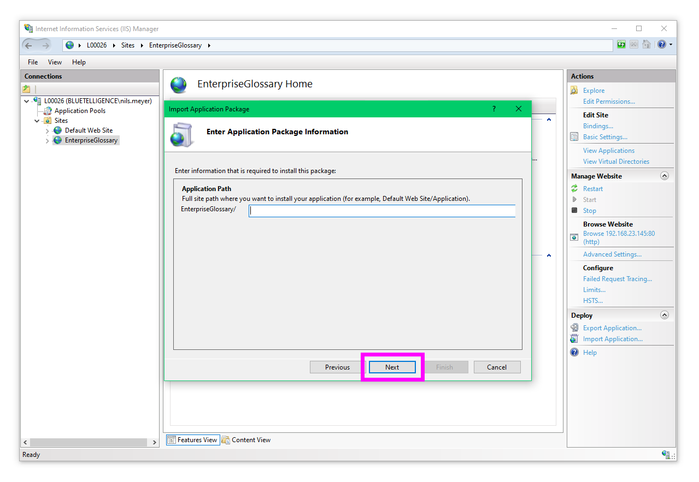
Task: Click the Export Application icon
Action: [x=574, y=328]
